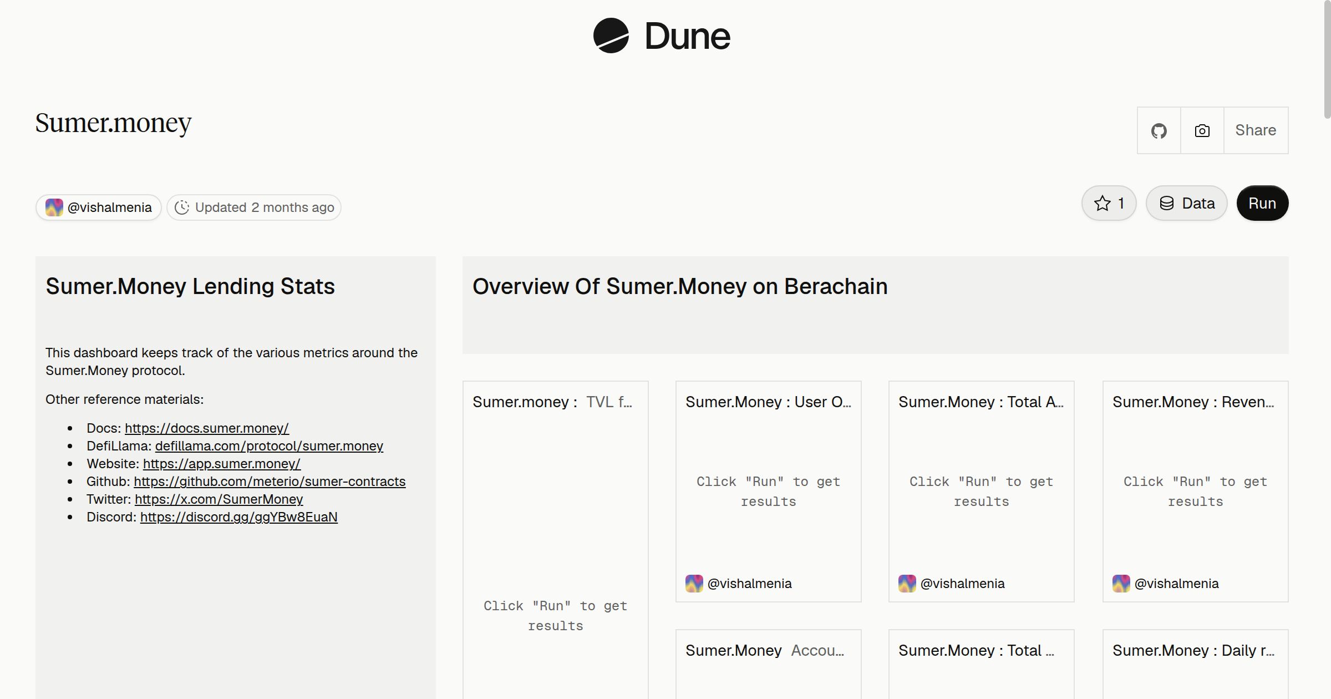Click the Sumer.Money Lending Stats heading
Viewport: 1331px width, 699px height.
coord(190,286)
